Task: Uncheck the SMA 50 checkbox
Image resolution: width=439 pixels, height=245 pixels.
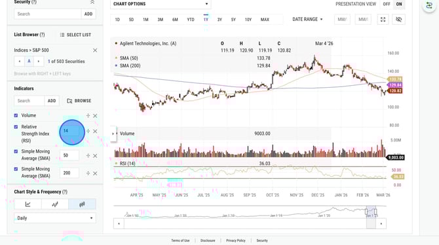Action: tap(16, 151)
